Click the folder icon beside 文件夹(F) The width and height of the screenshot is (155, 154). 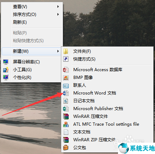66,51
